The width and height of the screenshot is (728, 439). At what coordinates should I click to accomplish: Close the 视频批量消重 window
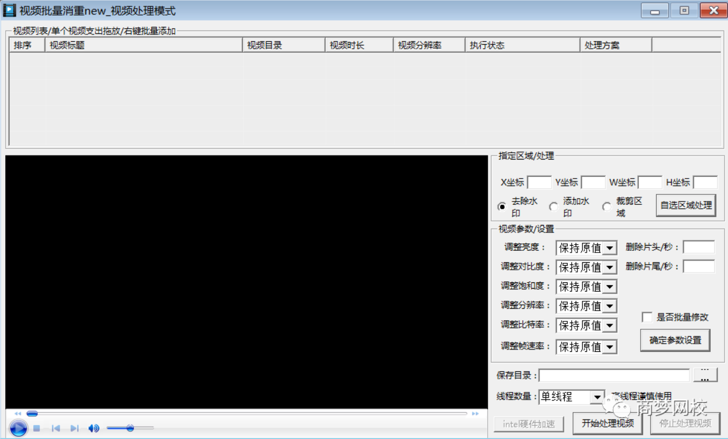click(713, 10)
